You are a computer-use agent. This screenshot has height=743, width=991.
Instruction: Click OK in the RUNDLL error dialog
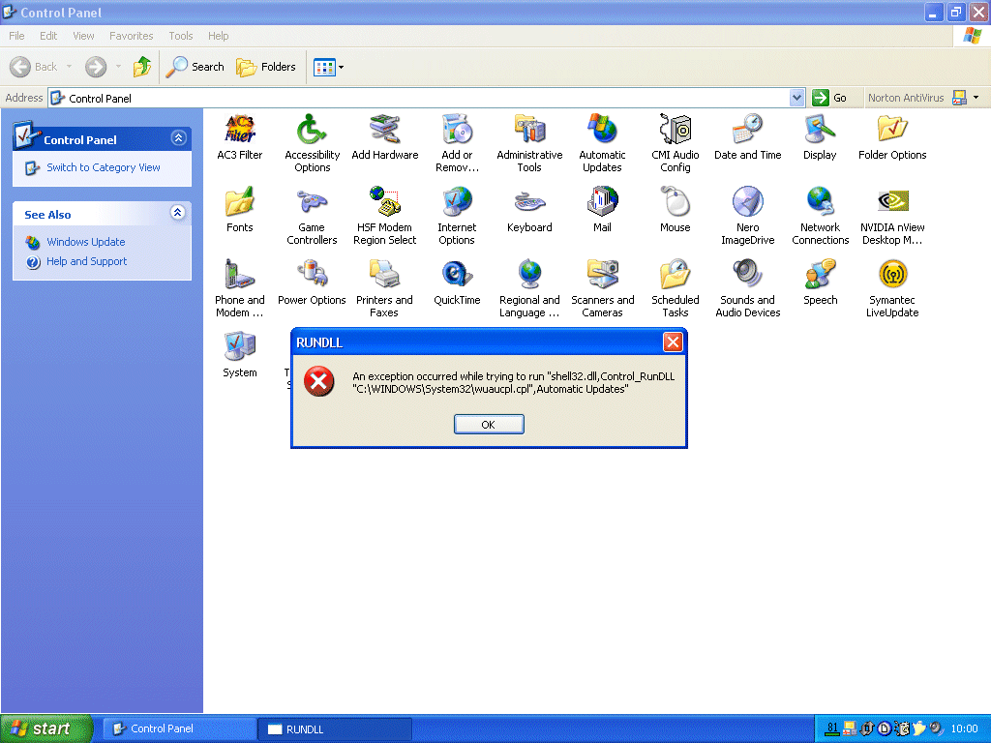pos(489,425)
